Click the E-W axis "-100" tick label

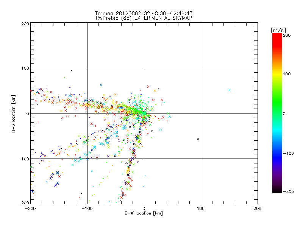click(x=87, y=208)
